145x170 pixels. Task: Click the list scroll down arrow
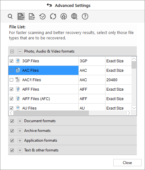click(x=134, y=108)
